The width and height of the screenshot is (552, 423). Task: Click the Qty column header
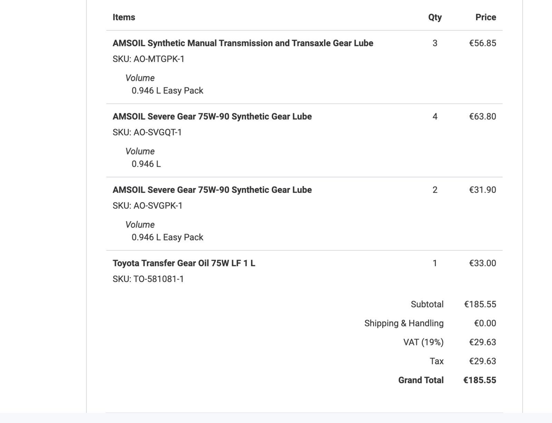(x=435, y=18)
